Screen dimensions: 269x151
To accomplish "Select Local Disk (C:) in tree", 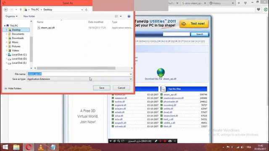I will pyautogui.click(x=19, y=55).
